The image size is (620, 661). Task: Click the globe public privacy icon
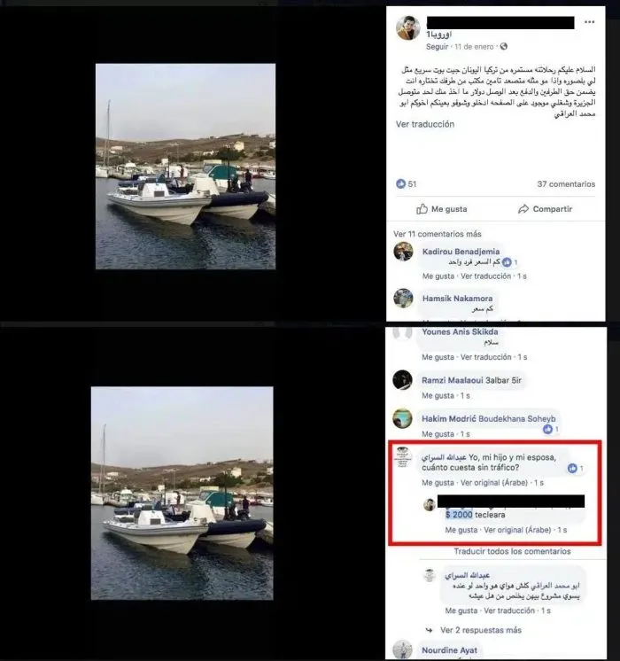(x=504, y=46)
